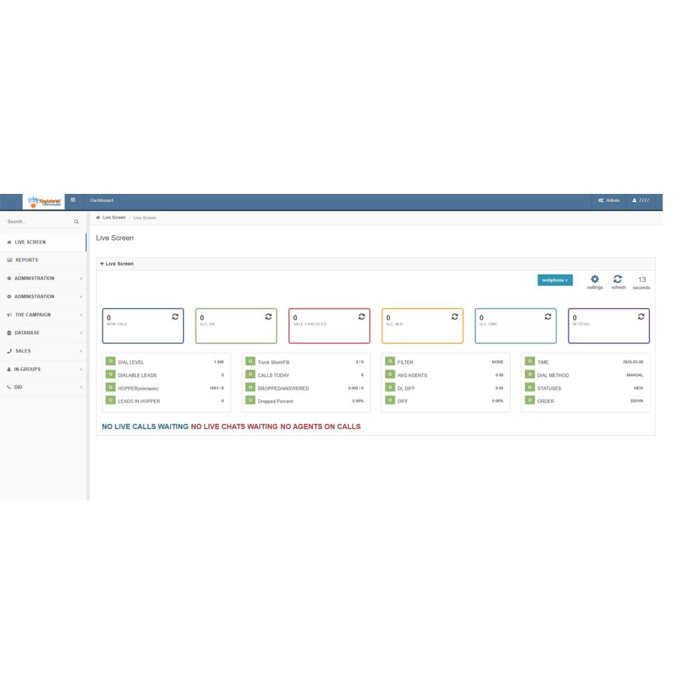Click green icon beside Dial Level

click(x=111, y=361)
